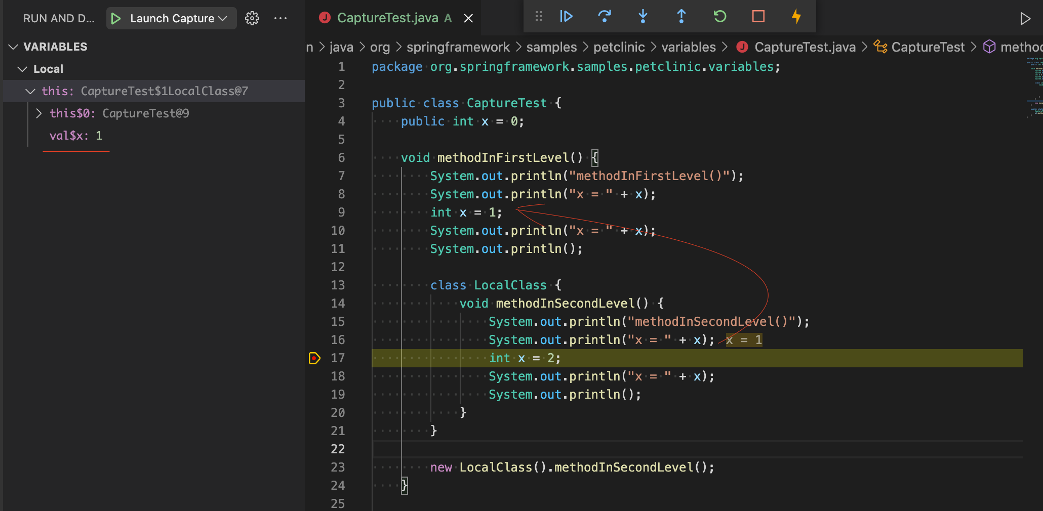Click empty line 22 in editor
The image size is (1043, 511).
click(697, 449)
